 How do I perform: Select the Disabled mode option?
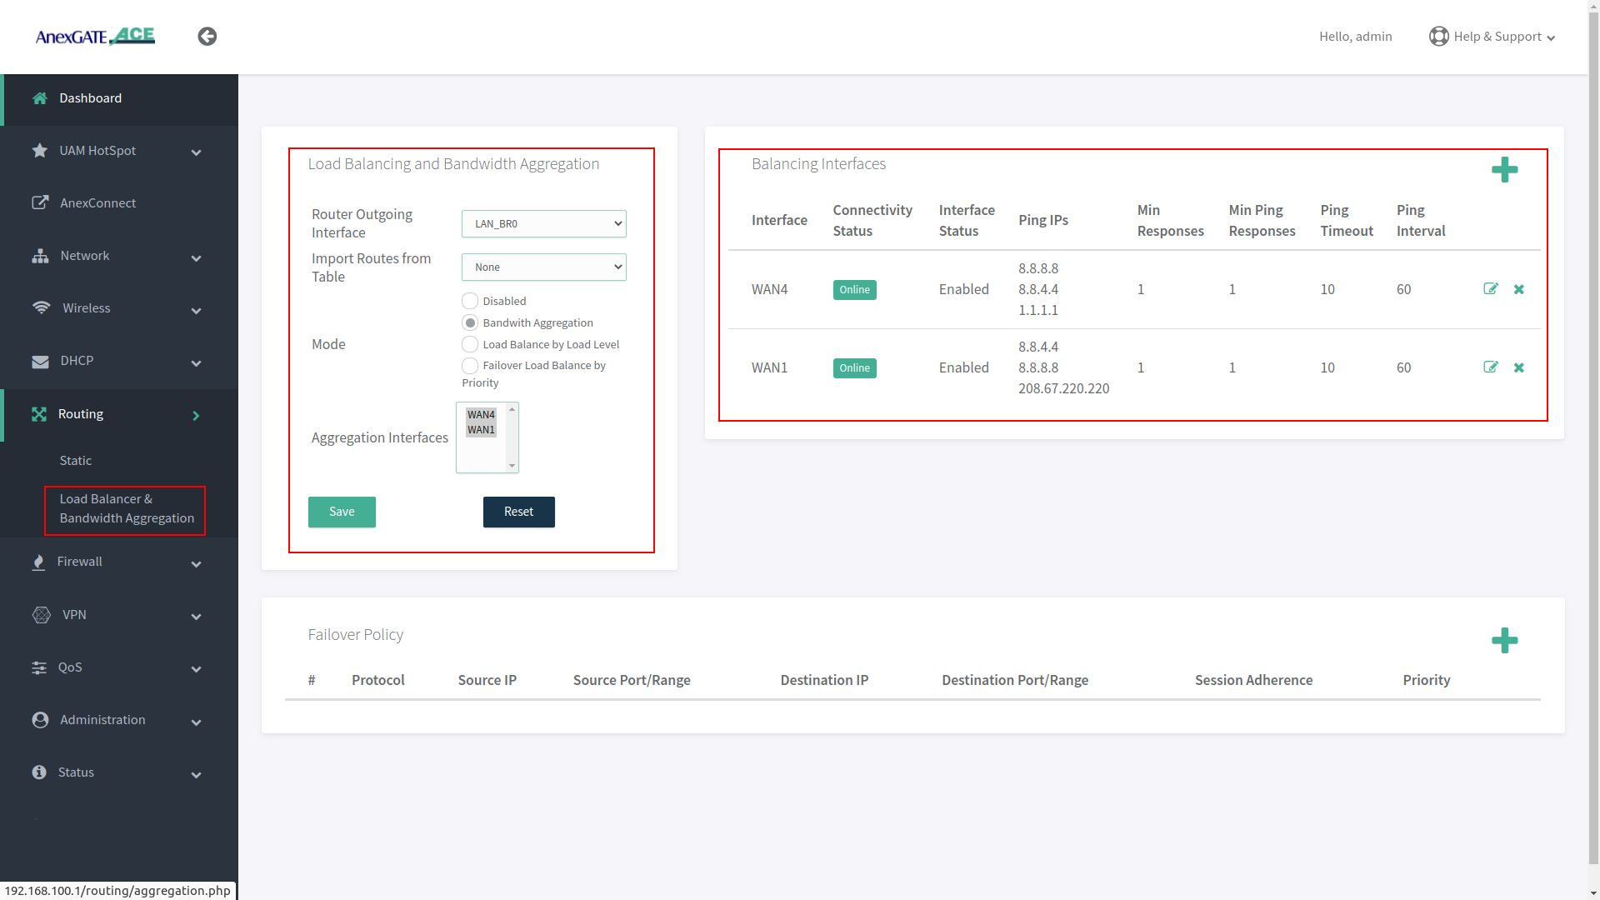470,301
